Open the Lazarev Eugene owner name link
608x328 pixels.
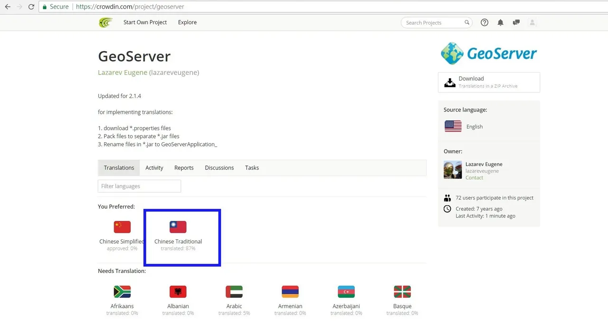(x=484, y=164)
